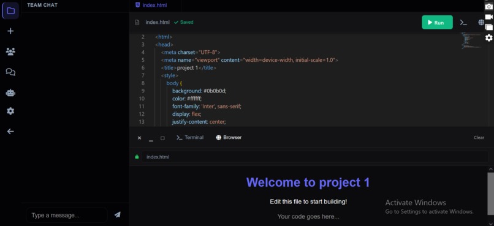
Task: Click the display: flex code line
Action: coord(186,114)
